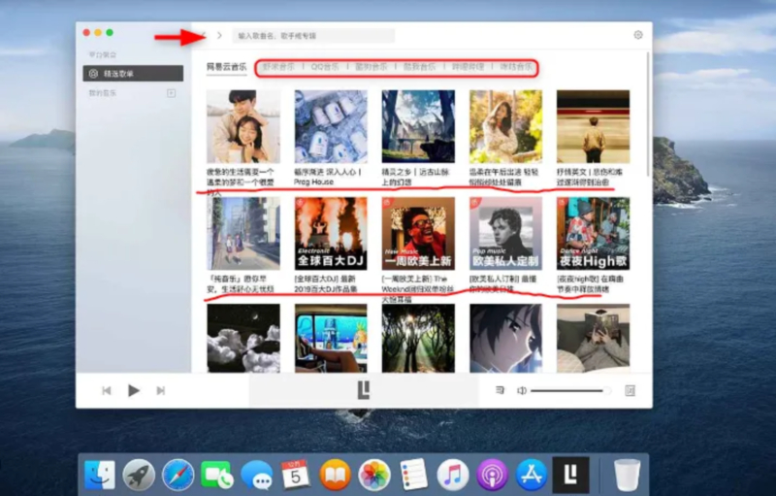Open the person reading book playlist cover

point(593,338)
